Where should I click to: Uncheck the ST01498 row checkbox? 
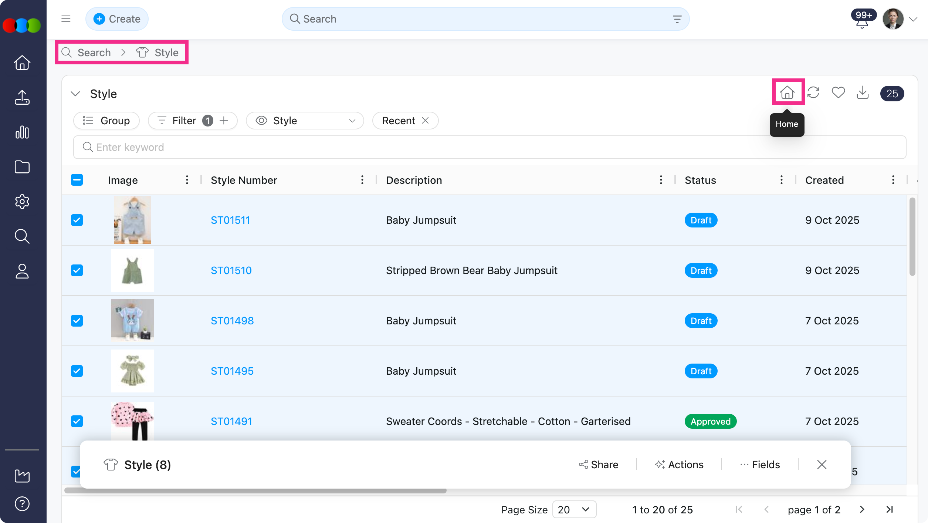point(77,321)
